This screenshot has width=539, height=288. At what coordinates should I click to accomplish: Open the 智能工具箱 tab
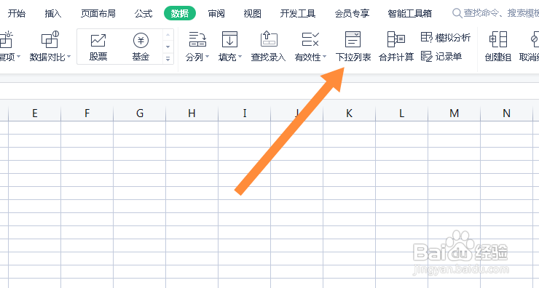pos(410,13)
